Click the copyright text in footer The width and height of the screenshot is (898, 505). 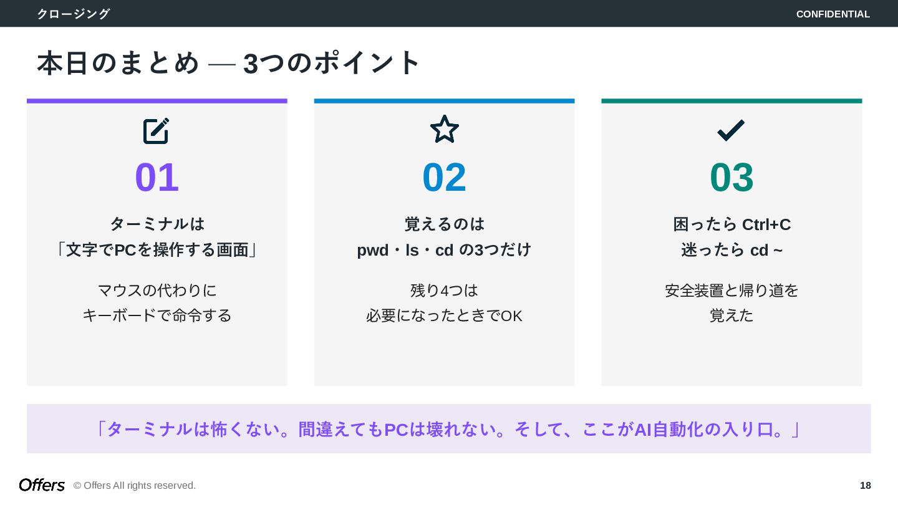coord(135,486)
